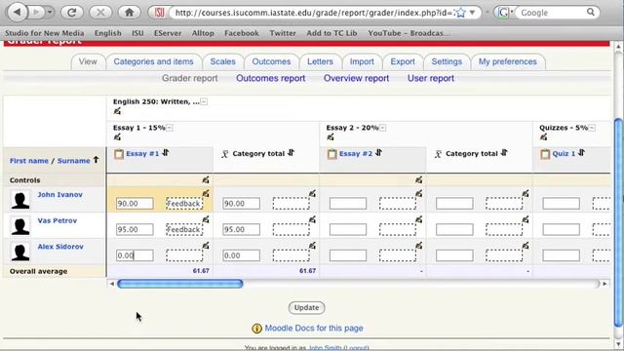Screen dimensions: 624x351
Task: Open the Import tab
Action: [x=362, y=61]
